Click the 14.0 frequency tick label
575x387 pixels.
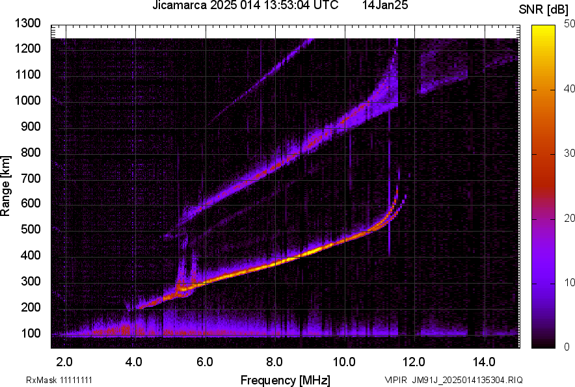click(484, 362)
